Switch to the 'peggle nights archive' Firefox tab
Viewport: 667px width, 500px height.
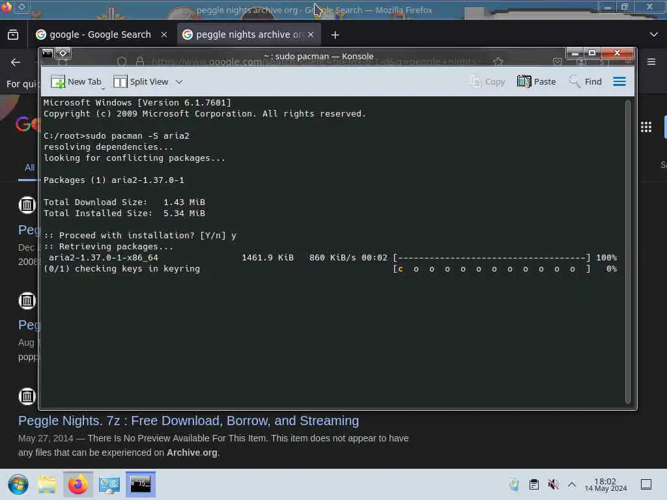(x=244, y=35)
